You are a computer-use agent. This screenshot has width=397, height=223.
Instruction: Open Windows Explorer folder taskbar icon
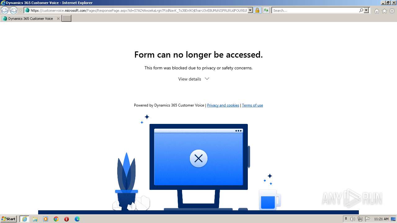pyautogui.click(x=35, y=219)
